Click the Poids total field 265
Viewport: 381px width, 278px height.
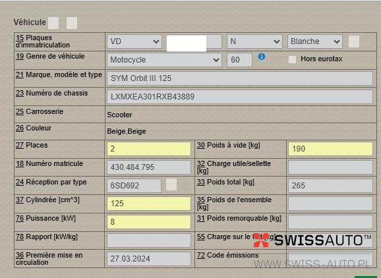tap(330, 186)
